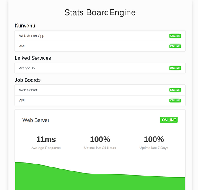This screenshot has height=190, width=198.
Task: Open the Job Boards API row
Action: [x=100, y=101]
